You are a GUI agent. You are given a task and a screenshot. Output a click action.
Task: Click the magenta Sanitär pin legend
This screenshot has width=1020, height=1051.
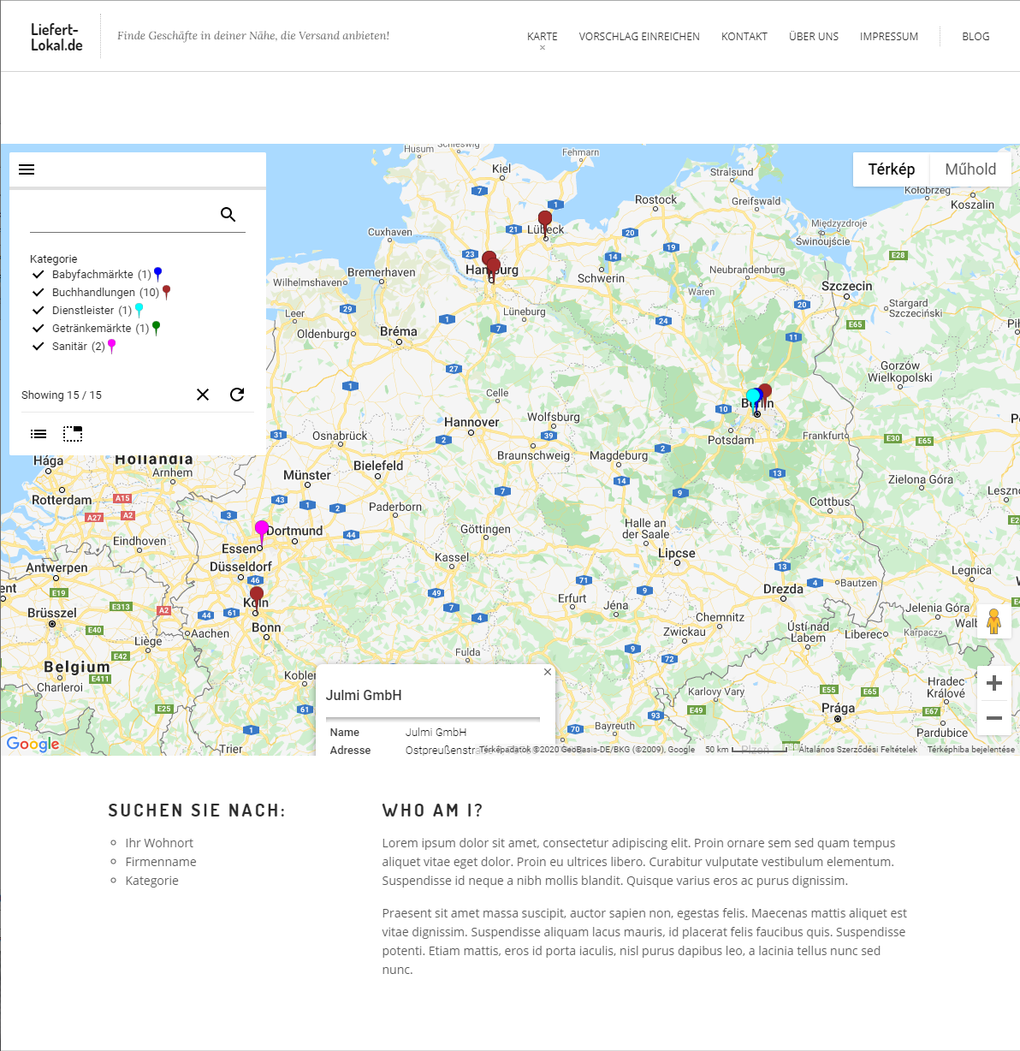[x=111, y=346]
